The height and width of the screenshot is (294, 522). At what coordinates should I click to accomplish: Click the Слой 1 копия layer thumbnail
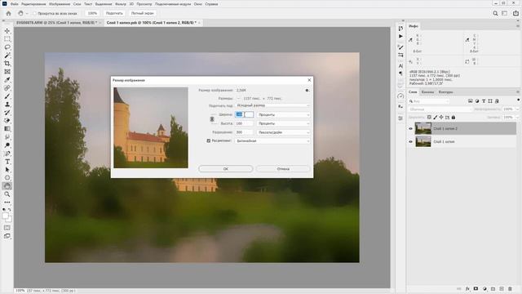pos(423,141)
